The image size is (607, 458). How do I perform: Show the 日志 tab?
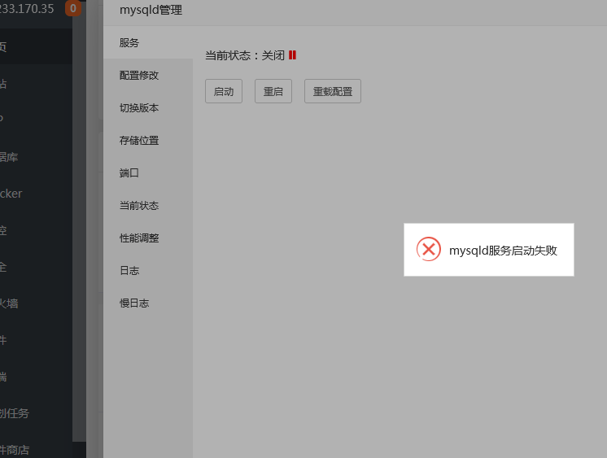click(129, 270)
